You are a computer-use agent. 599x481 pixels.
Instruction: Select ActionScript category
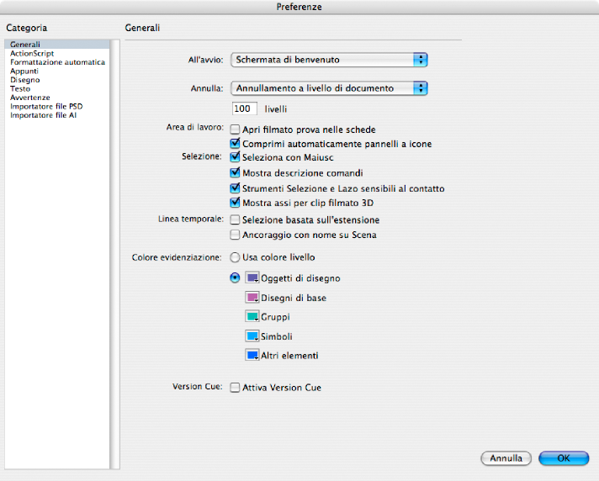(32, 53)
